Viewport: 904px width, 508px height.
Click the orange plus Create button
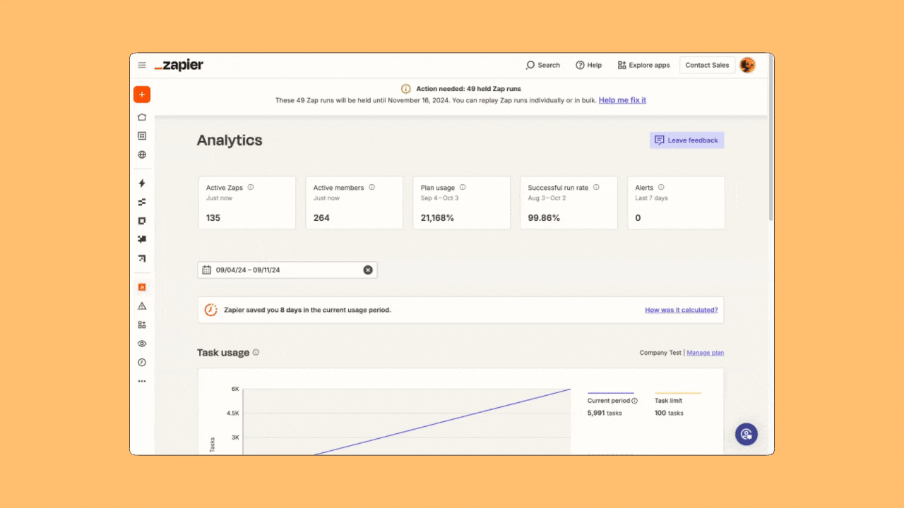(142, 95)
